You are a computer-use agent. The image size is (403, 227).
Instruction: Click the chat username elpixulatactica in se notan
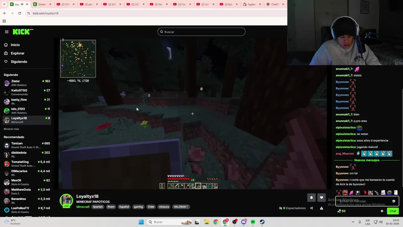pyautogui.click(x=346, y=134)
